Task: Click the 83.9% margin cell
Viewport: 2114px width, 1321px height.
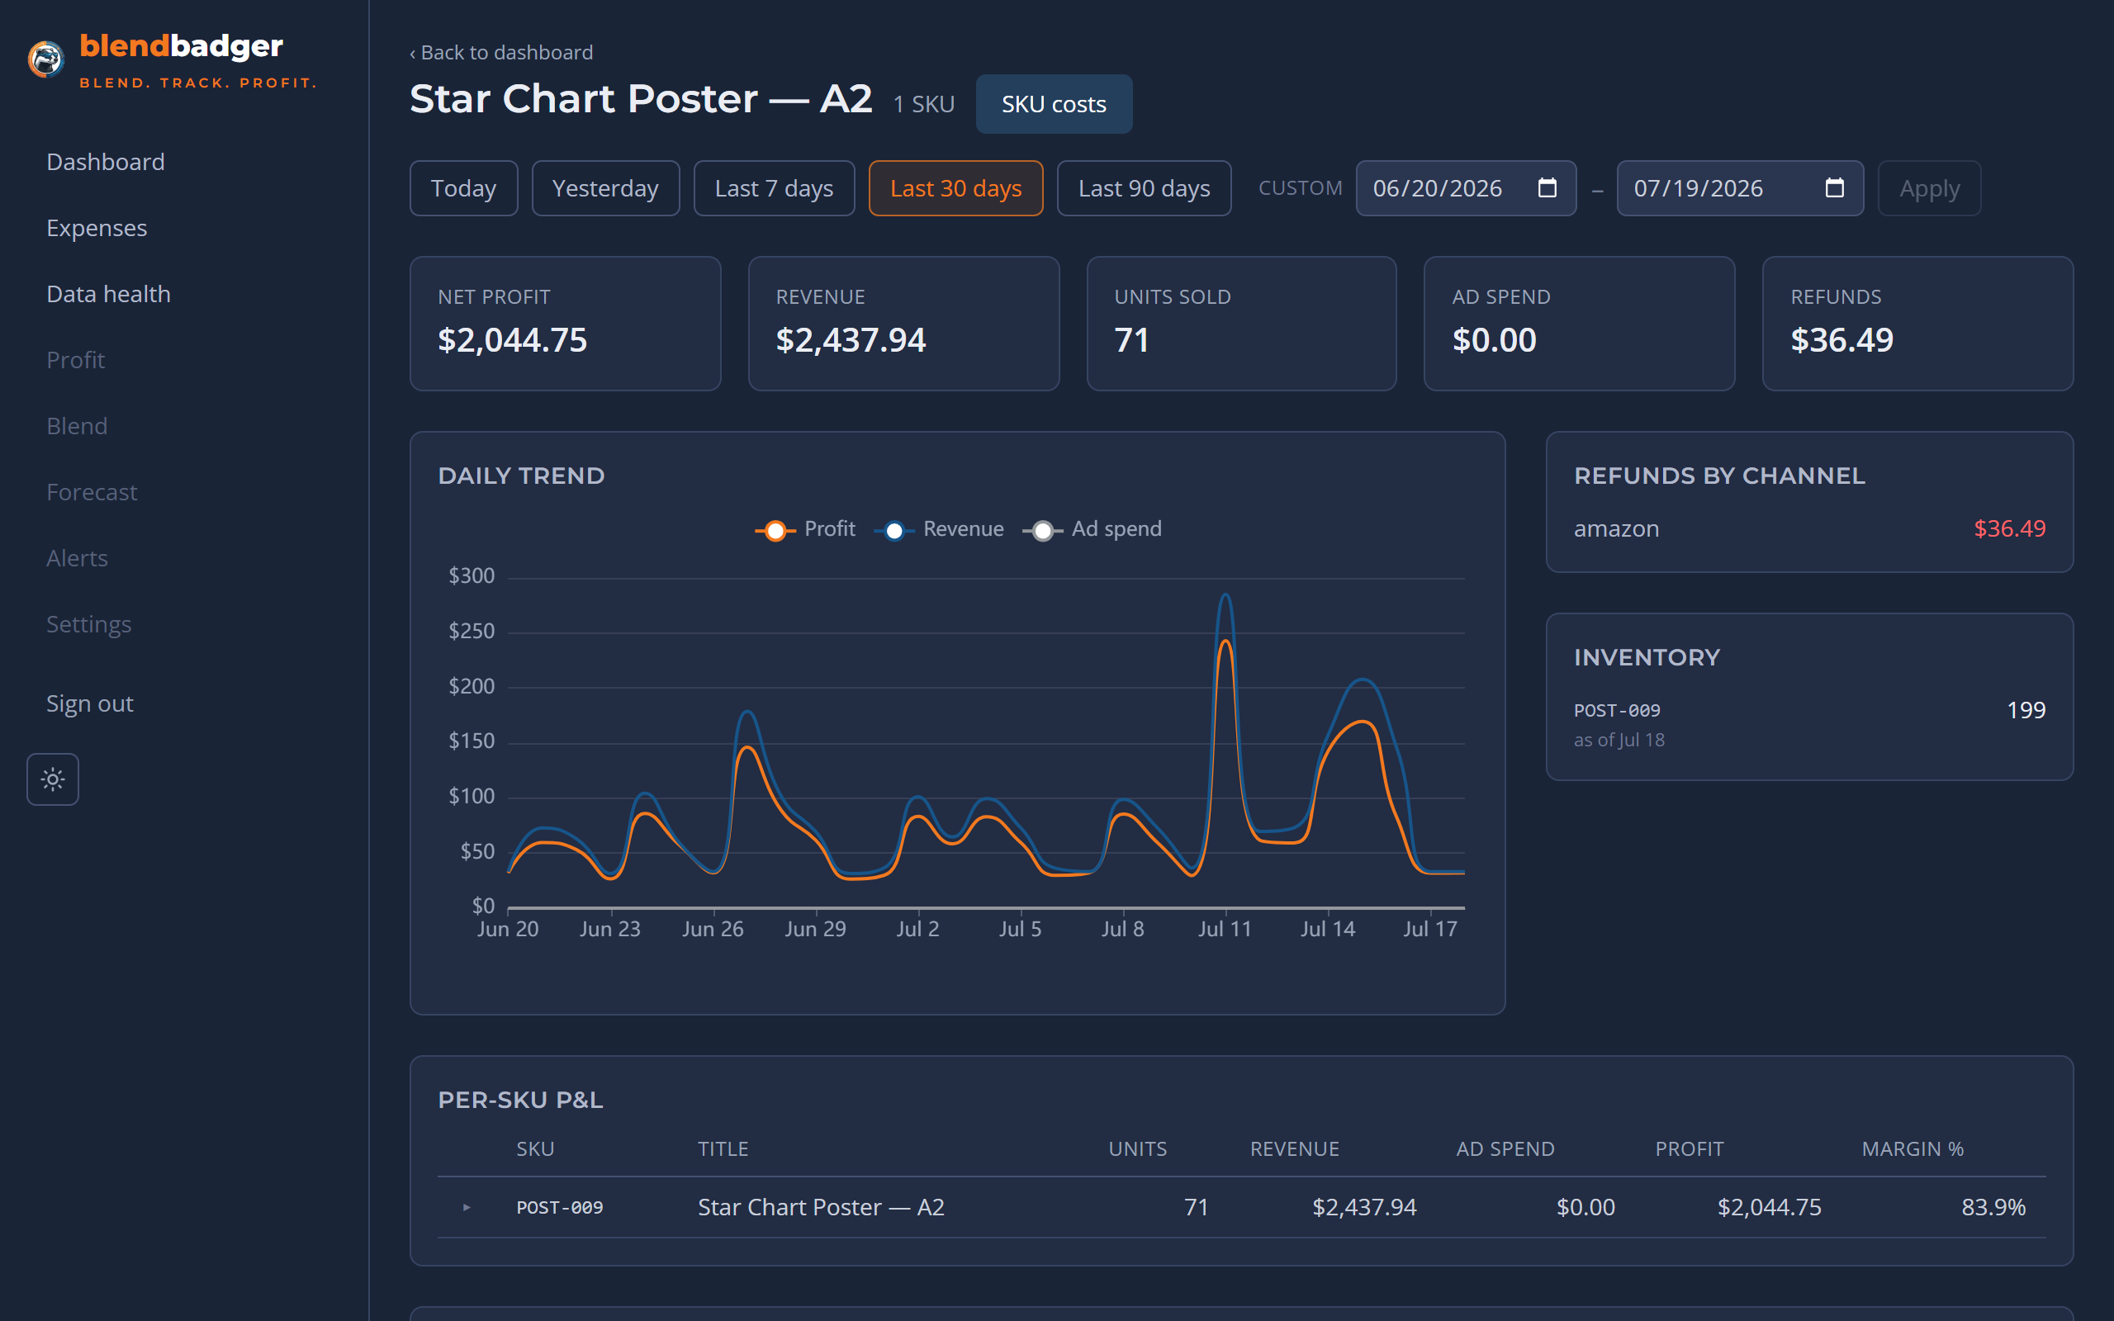Action: (1993, 1207)
